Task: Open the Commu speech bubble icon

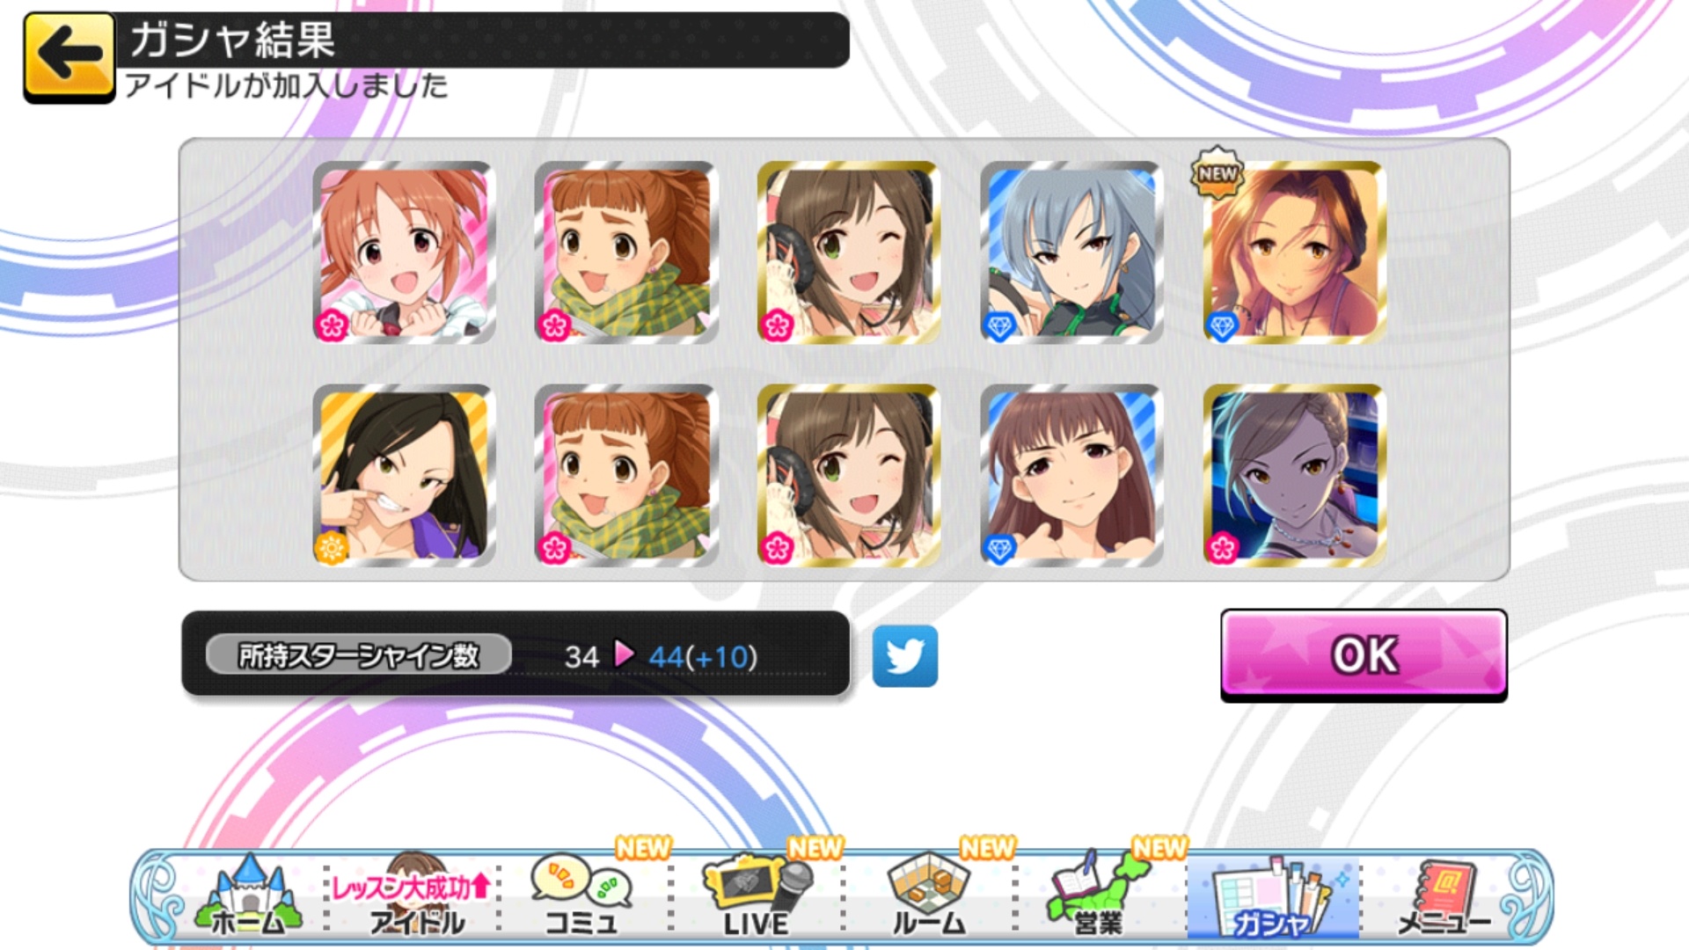Action: coord(582,895)
